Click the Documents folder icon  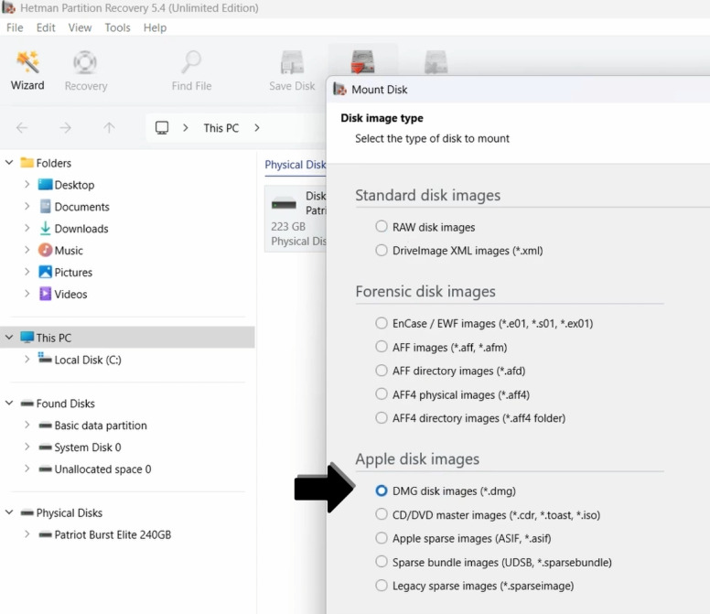(x=45, y=207)
